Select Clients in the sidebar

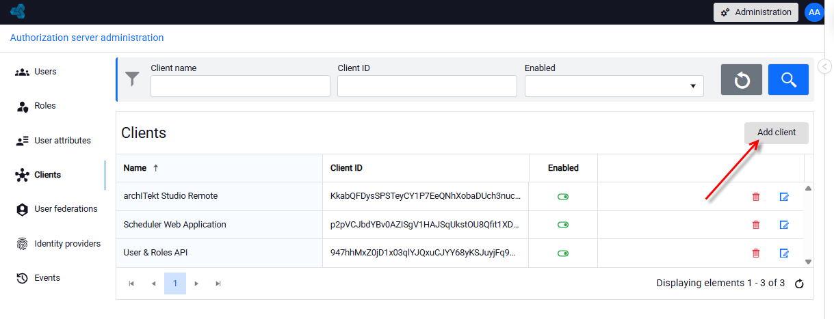pos(47,175)
